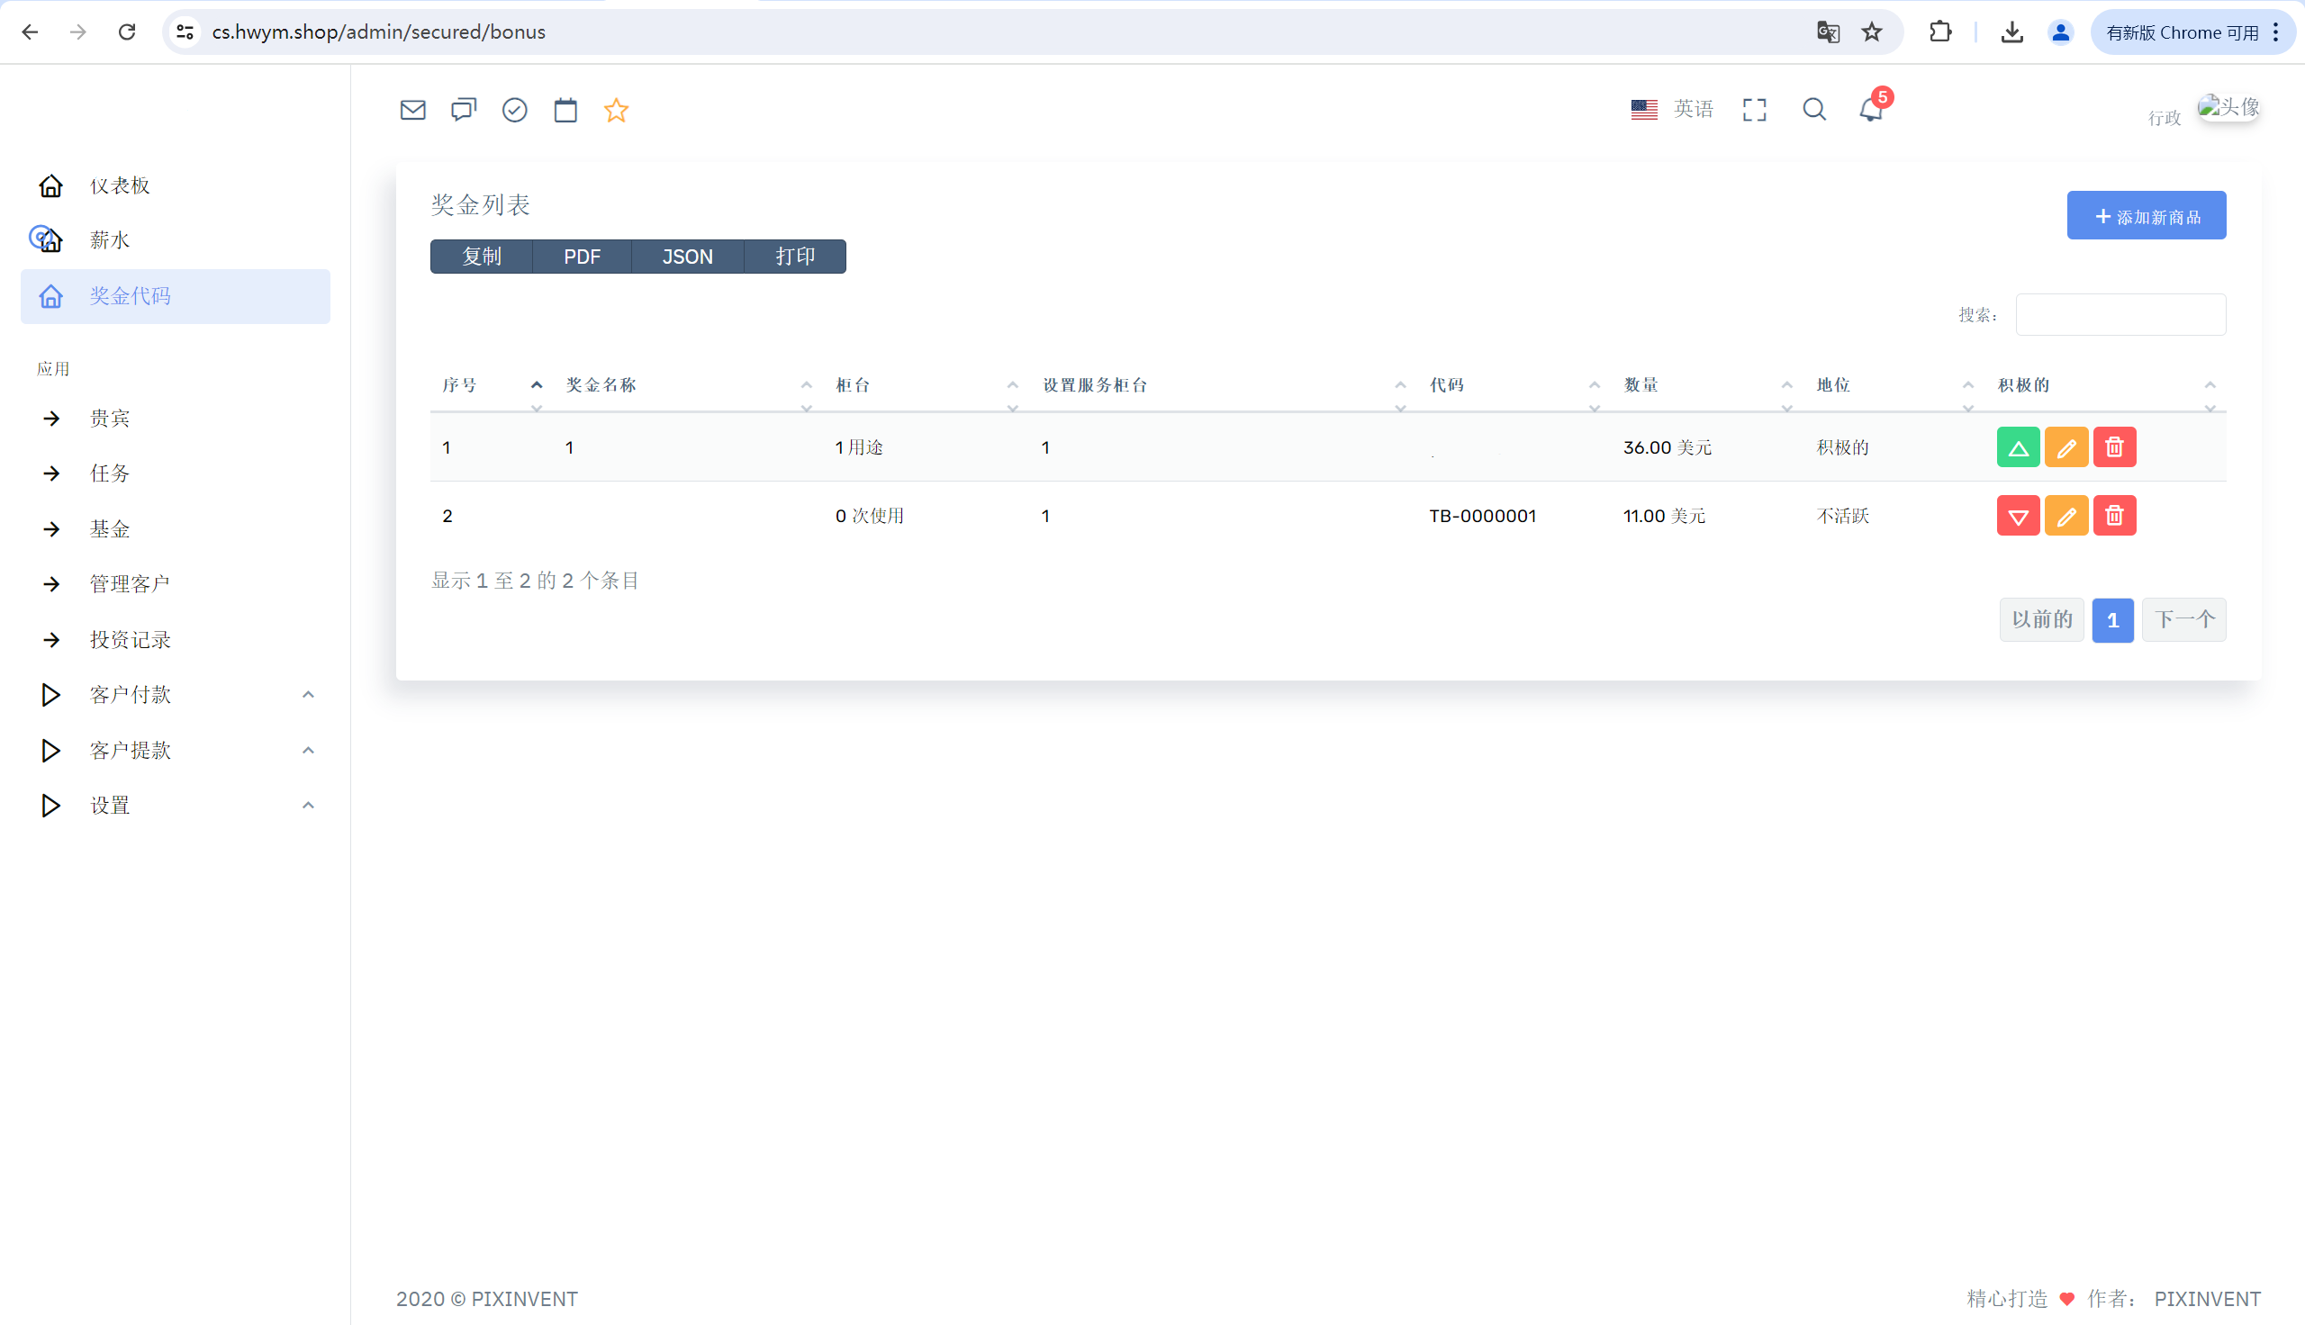Sort table by 积极的 column

pyautogui.click(x=2106, y=386)
